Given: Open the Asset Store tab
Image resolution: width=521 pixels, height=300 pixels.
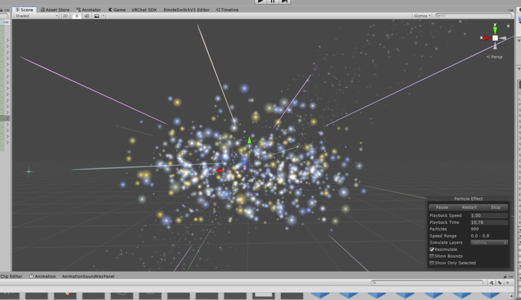Looking at the screenshot, I should click(x=55, y=10).
